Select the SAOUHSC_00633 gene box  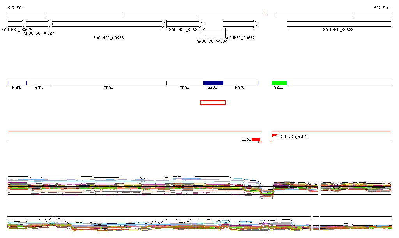(x=339, y=24)
